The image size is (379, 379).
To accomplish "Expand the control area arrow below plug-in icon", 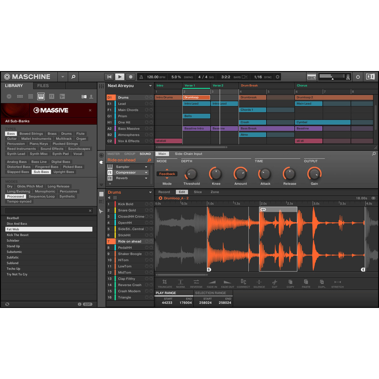I will tap(101, 185).
